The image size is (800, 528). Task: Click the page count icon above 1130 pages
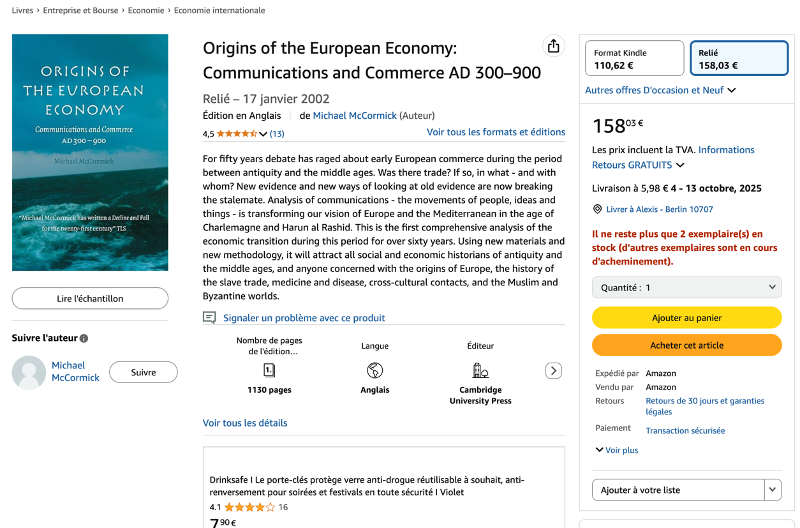[x=269, y=370]
